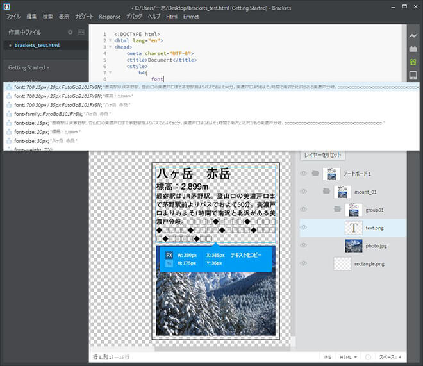
Task: Open the 表示 menu
Action: [64, 17]
